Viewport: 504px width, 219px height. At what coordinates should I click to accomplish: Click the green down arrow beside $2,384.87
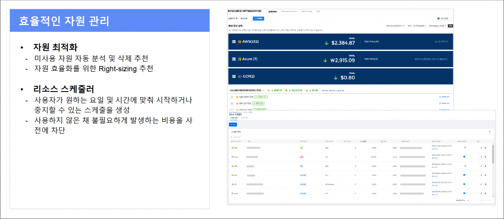point(327,43)
